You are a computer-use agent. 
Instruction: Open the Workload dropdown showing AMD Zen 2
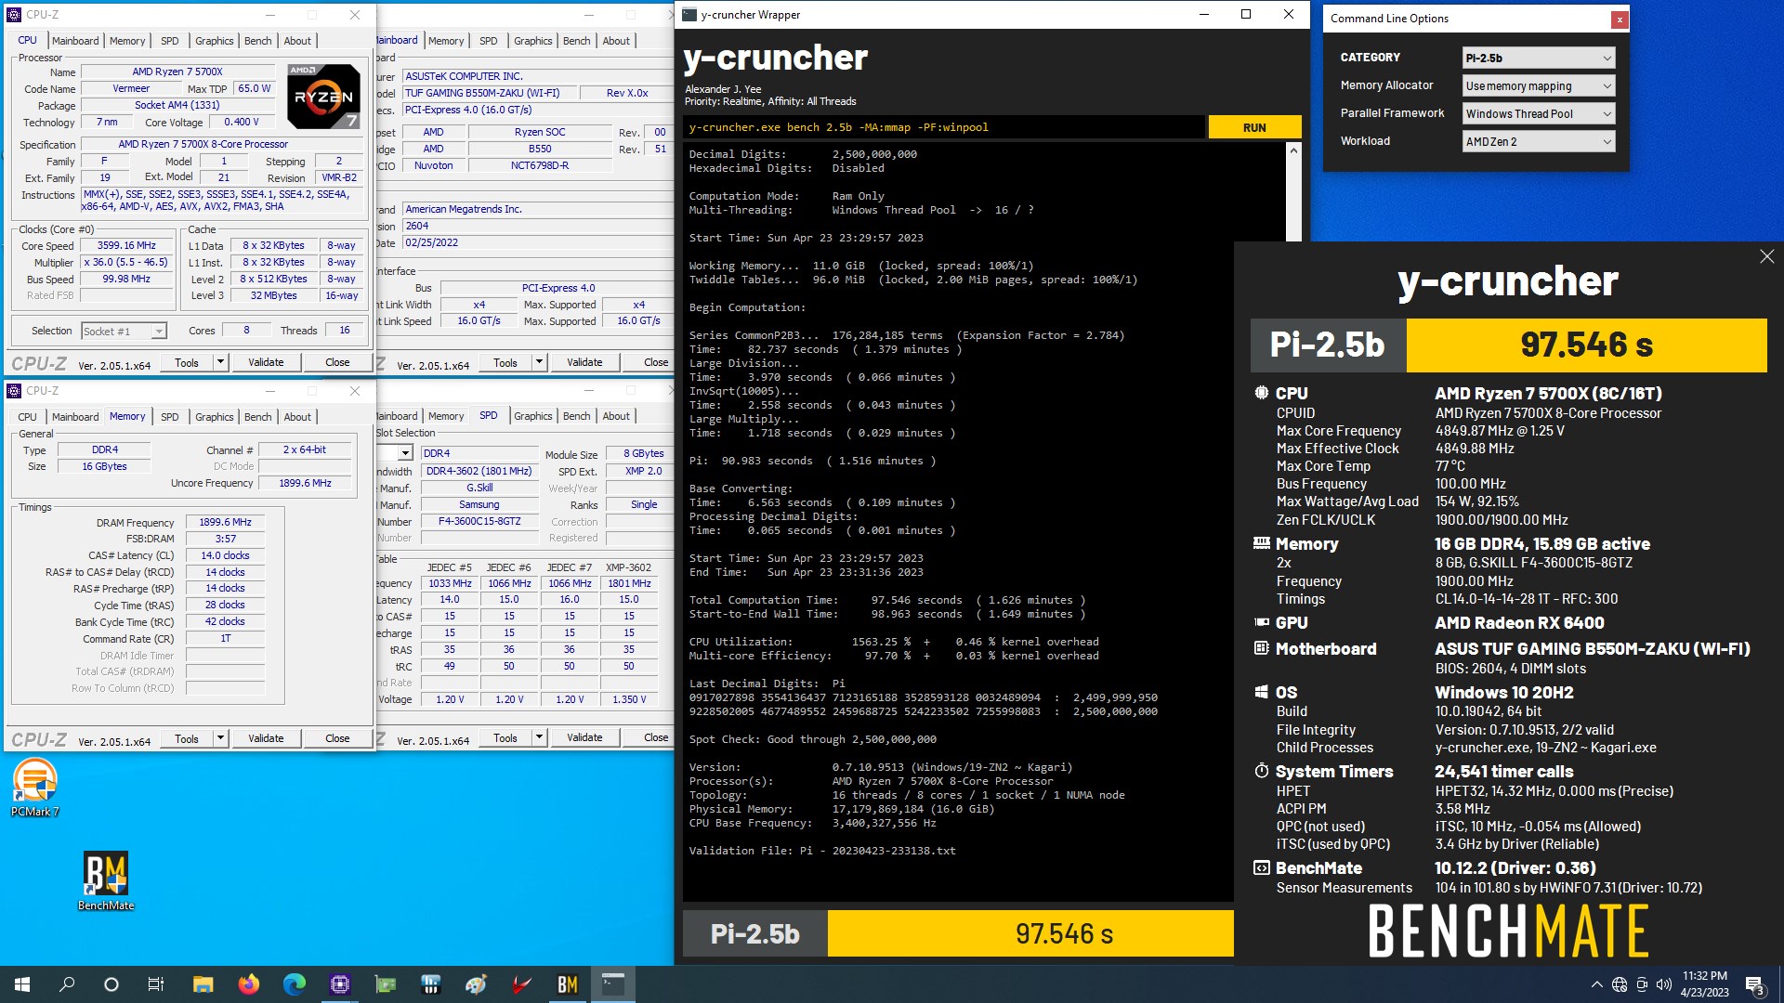click(x=1539, y=141)
